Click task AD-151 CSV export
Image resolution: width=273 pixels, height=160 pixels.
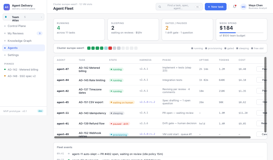coord(91,102)
